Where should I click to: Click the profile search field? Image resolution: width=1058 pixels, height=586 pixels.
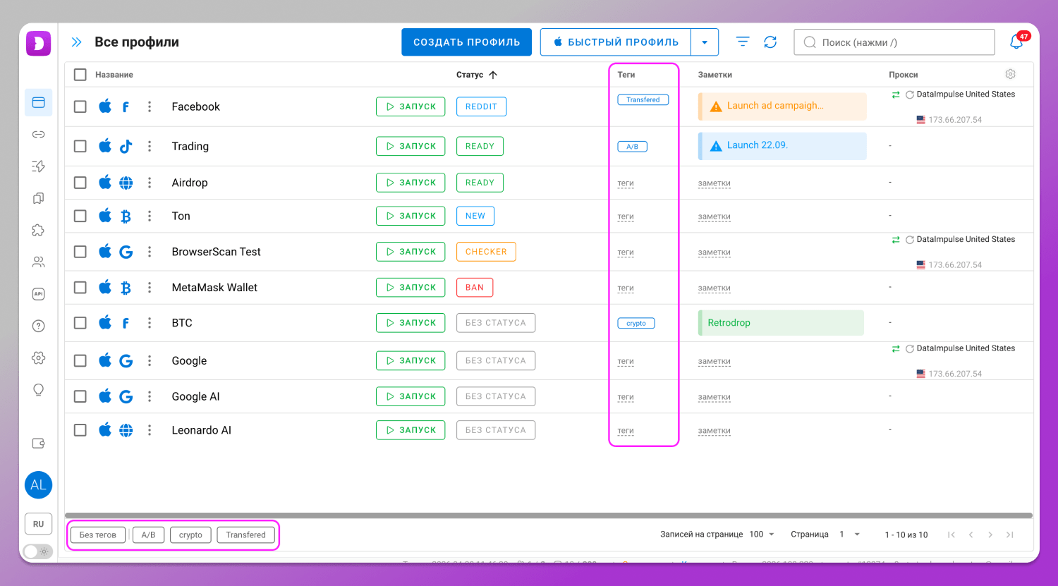[894, 42]
